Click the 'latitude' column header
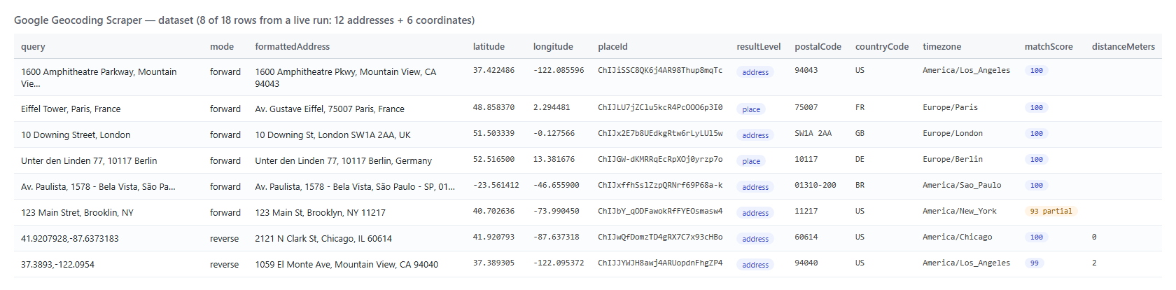This screenshot has height=290, width=1176. [489, 47]
